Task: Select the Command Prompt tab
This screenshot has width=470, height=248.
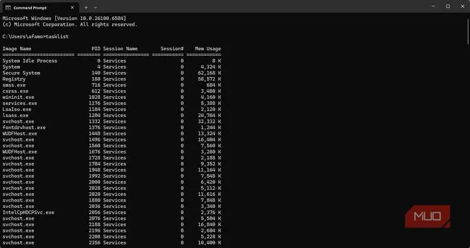Action: point(40,8)
